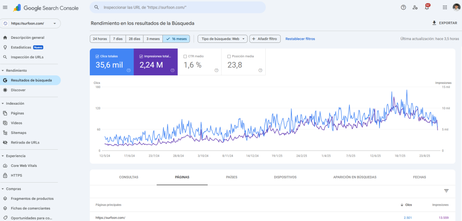
Task: Click the help question mark icon
Action: click(403, 7)
